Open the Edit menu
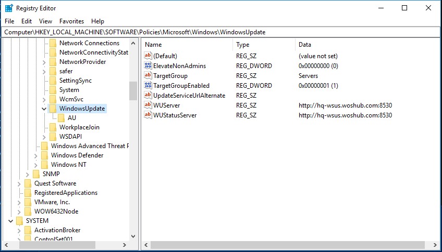Viewport: 442px width, 252px height. [27, 21]
